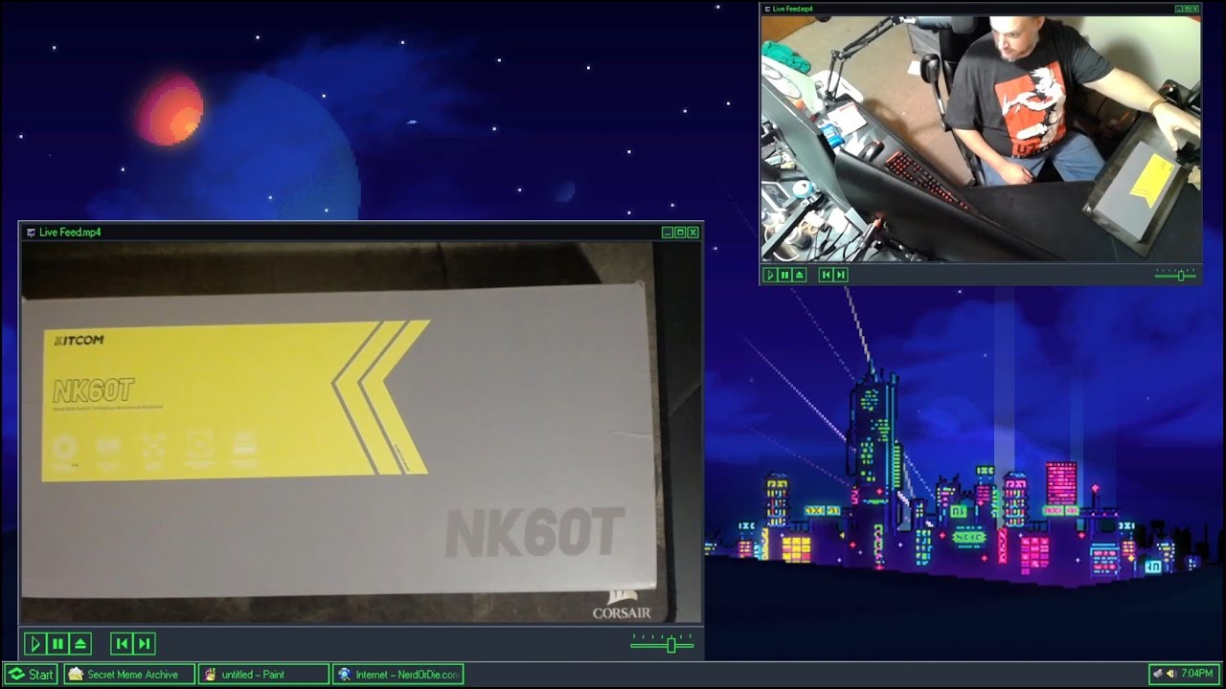The height and width of the screenshot is (689, 1226).
Task: Adjust volume slider in NK60T box feed window
Action: coord(670,645)
